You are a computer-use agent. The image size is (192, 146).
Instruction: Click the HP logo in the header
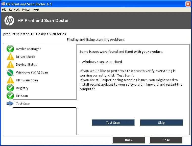point(9,20)
